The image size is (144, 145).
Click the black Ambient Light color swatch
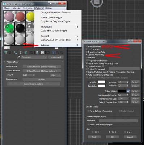point(122,91)
